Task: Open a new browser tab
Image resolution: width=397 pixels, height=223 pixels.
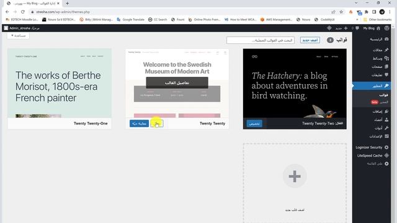Action: click(x=67, y=3)
